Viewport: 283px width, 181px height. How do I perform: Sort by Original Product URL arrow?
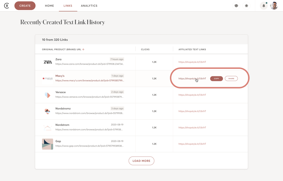point(83,50)
